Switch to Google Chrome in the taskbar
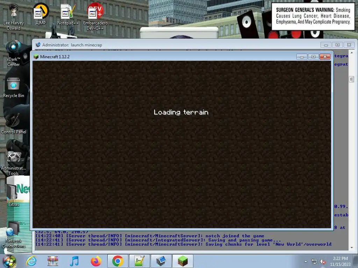 point(117,261)
